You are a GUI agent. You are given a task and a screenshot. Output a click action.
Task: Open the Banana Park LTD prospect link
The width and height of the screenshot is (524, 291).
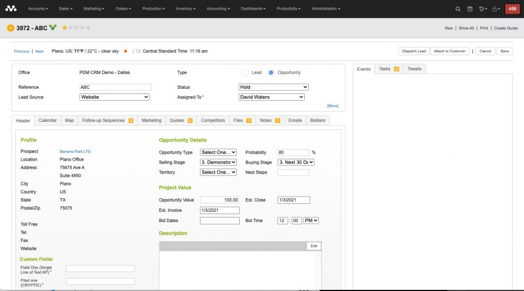pos(75,151)
